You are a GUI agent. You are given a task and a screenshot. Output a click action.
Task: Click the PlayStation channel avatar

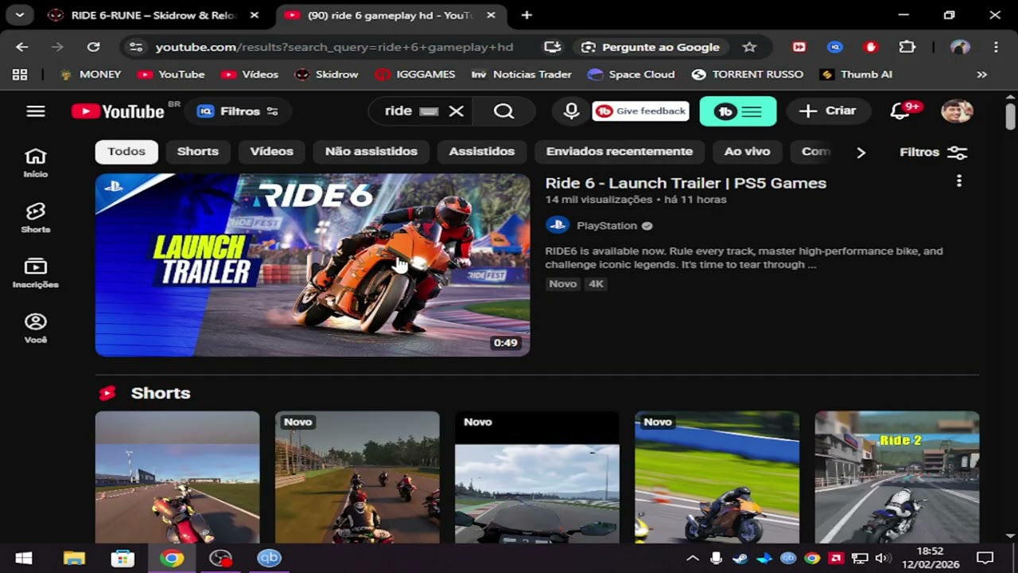[558, 225]
